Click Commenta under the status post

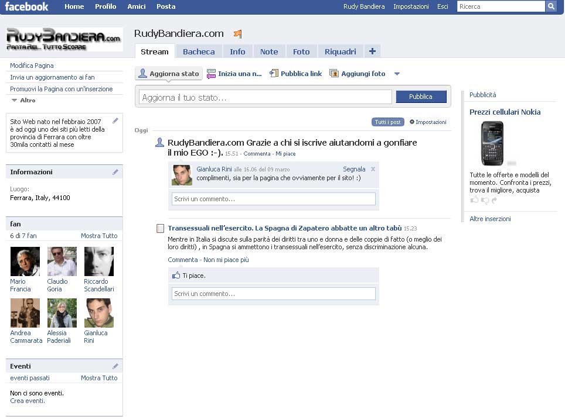(257, 153)
